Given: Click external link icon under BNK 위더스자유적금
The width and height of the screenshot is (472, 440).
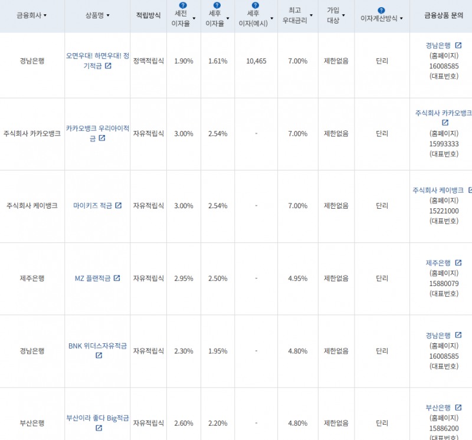Looking at the screenshot, I should click(99, 356).
